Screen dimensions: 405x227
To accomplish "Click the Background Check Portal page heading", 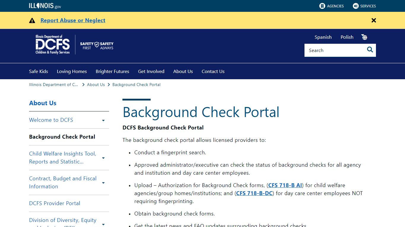I will [x=201, y=112].
